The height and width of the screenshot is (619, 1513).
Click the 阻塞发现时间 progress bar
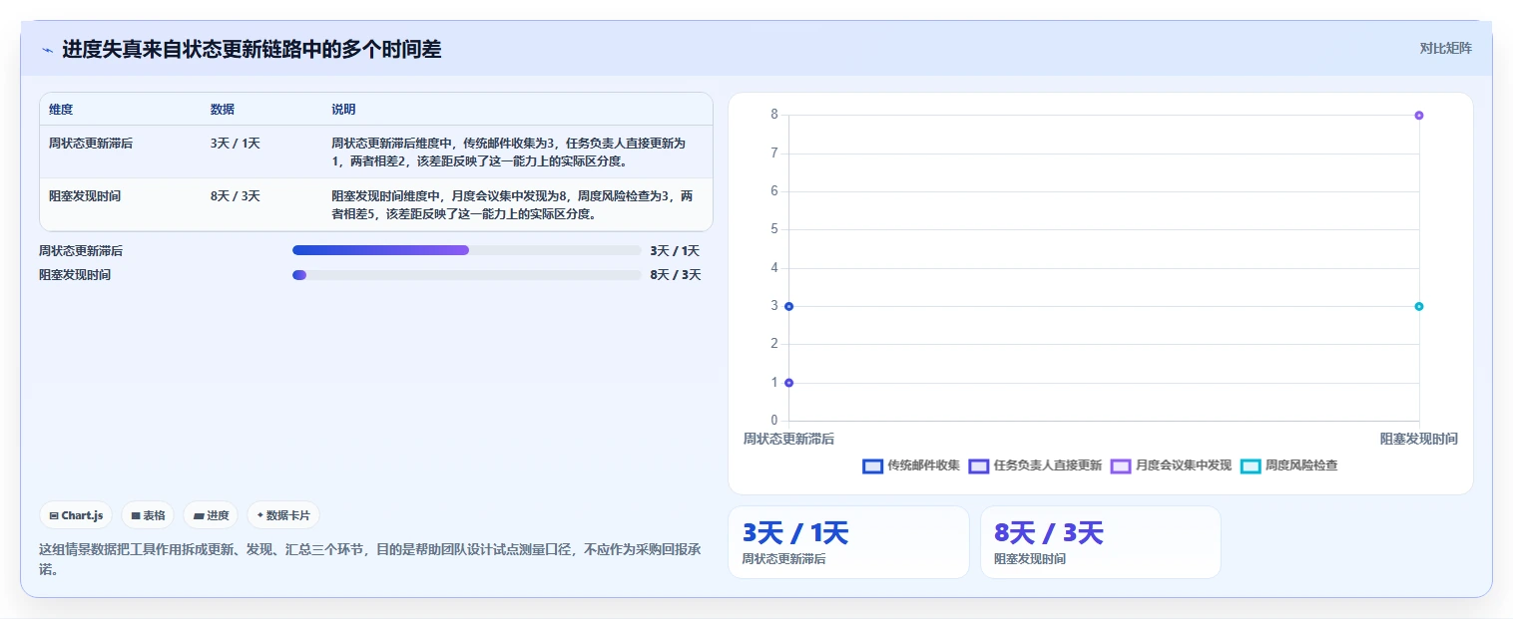[x=466, y=275]
